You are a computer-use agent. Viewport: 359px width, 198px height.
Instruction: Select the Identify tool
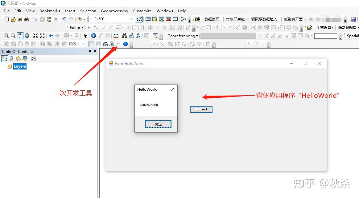(x=94, y=35)
